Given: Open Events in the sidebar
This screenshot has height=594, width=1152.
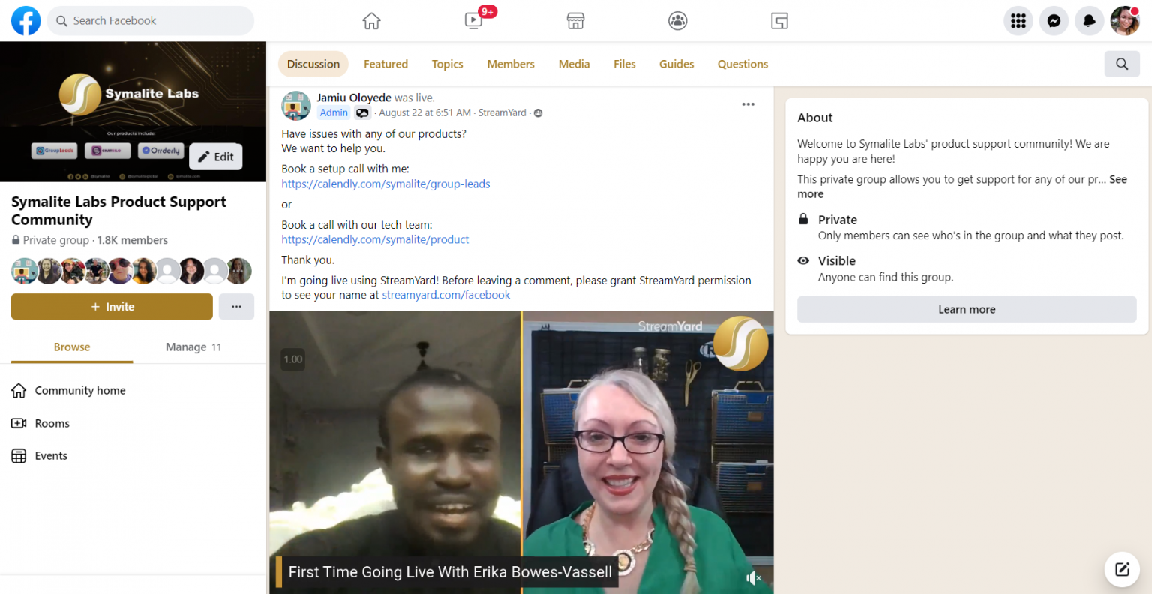Looking at the screenshot, I should tap(50, 455).
